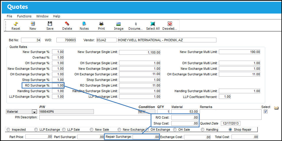Edit the RO Surcharge % field
Viewport: 282px width, 141px height.
coord(58,85)
